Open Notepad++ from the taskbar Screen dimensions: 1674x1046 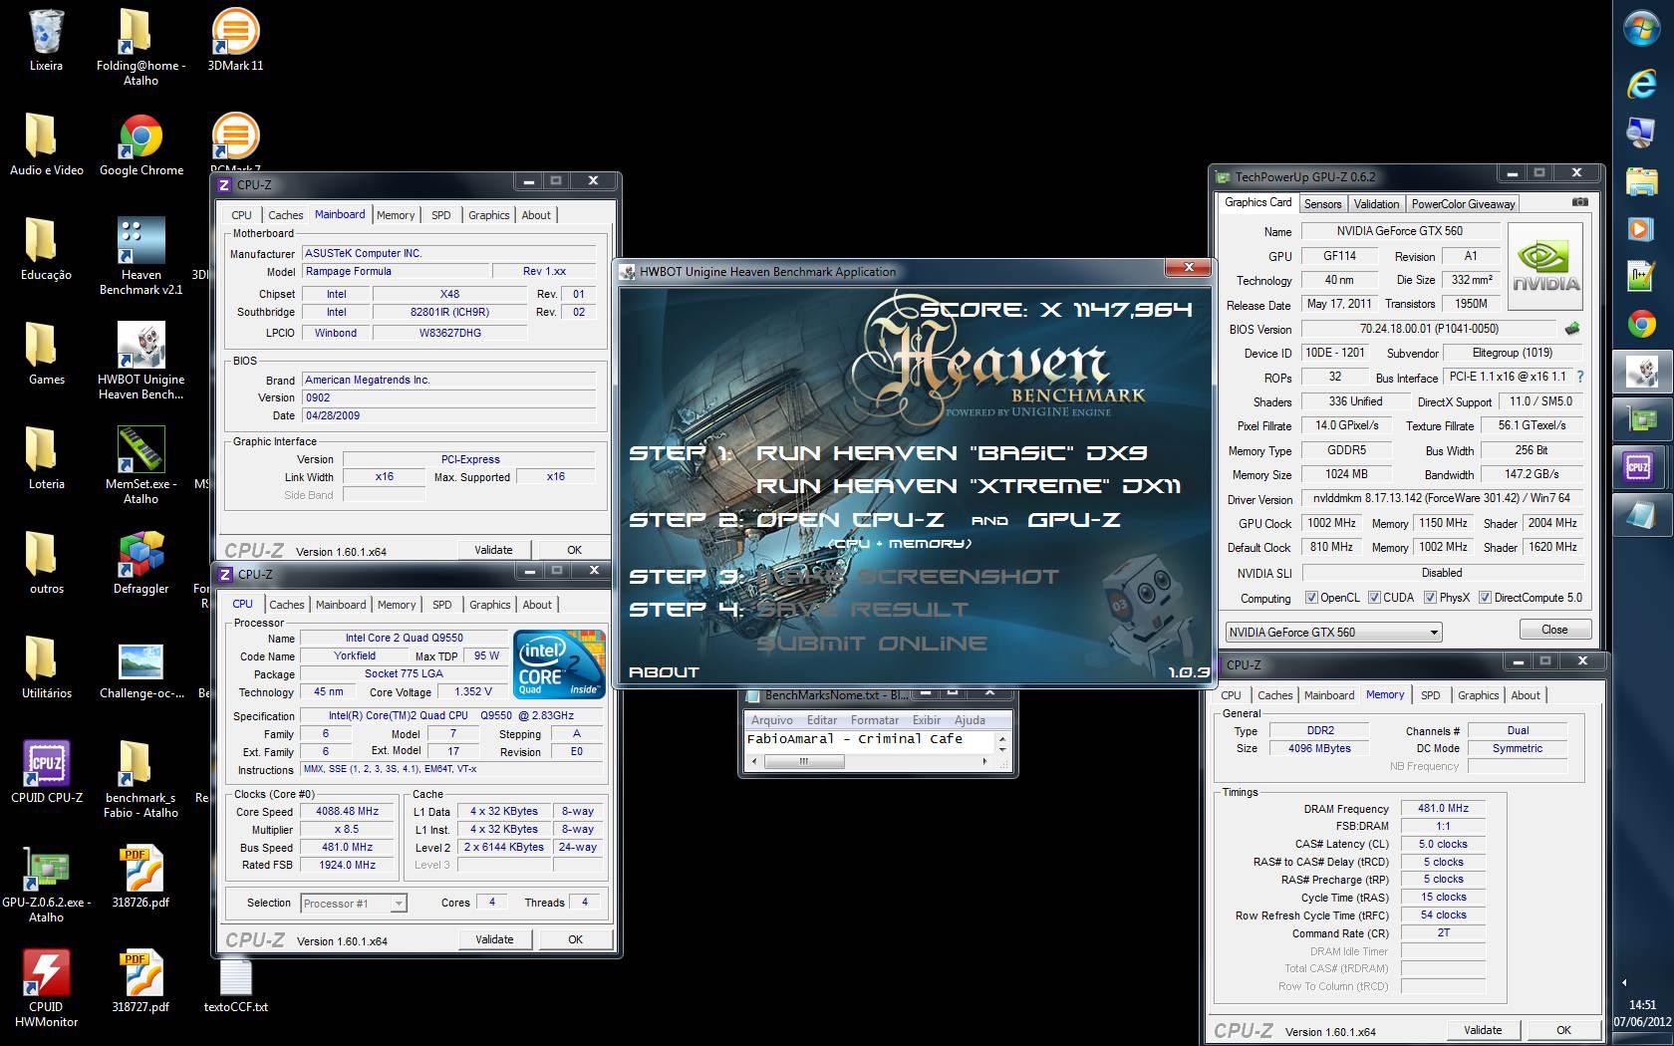(x=1641, y=276)
